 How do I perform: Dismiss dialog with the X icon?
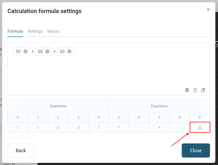208,10
